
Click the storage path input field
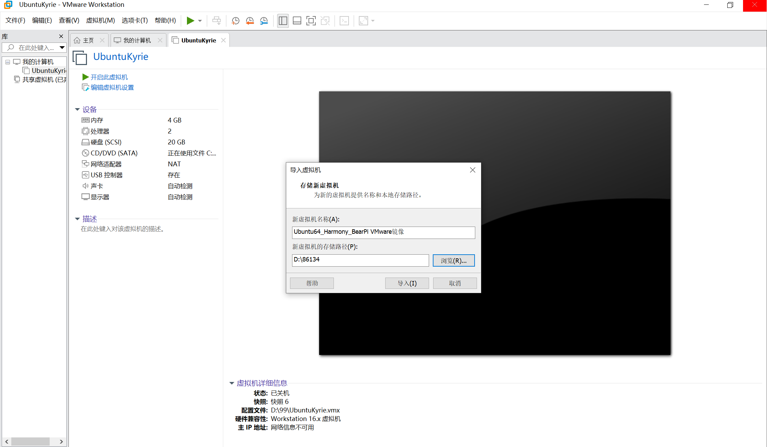click(x=360, y=260)
